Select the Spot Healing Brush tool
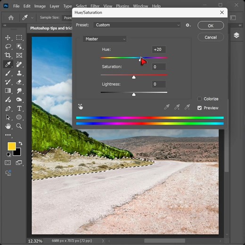The image size is (245, 245). (x=19, y=64)
